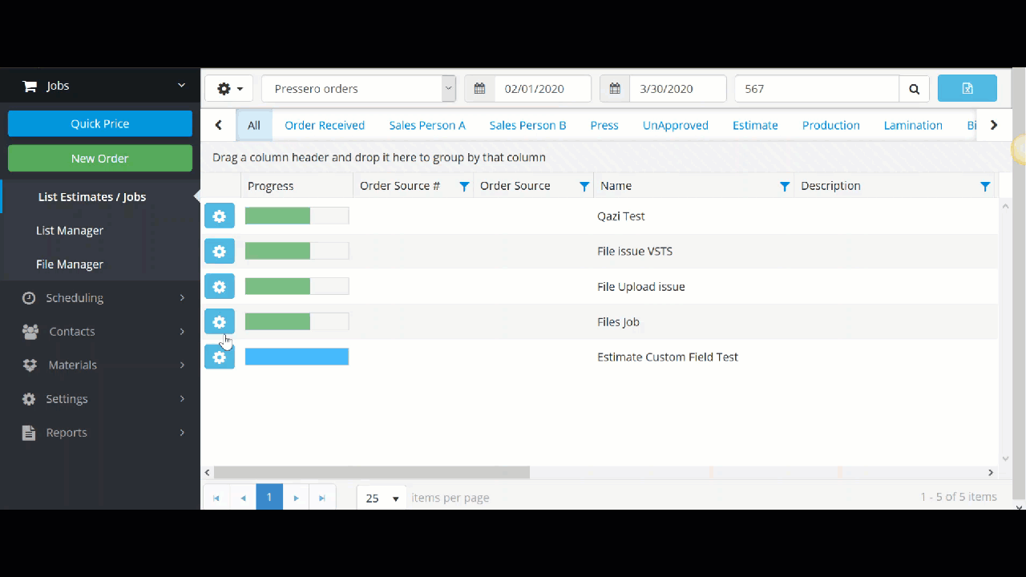This screenshot has height=577, width=1026.
Task: Click the Settings gear icon in sidebar
Action: (29, 399)
